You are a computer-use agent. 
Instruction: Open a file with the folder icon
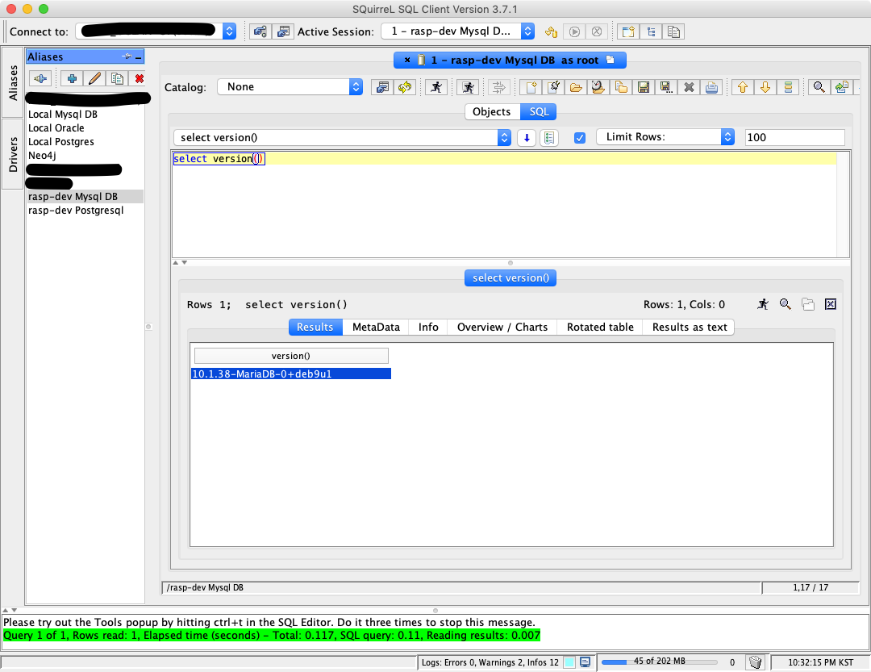(576, 87)
